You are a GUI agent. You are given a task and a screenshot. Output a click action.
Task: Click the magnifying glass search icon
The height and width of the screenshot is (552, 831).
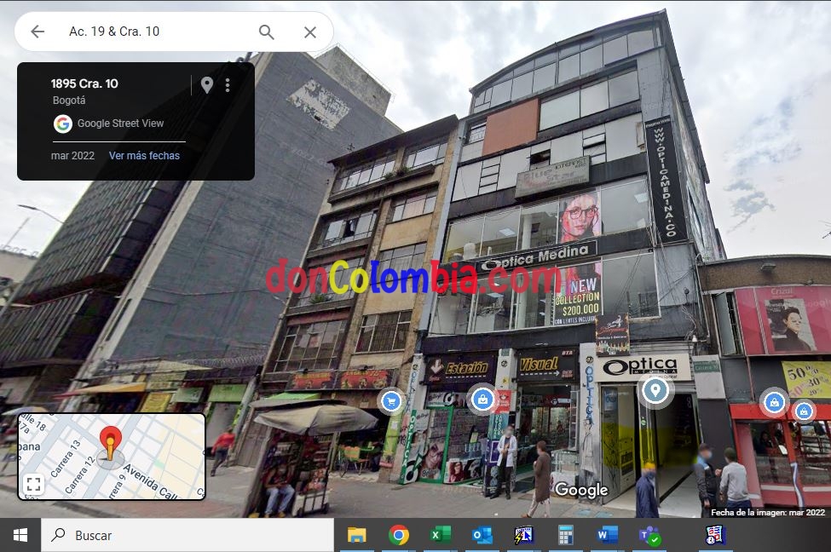coord(267,32)
